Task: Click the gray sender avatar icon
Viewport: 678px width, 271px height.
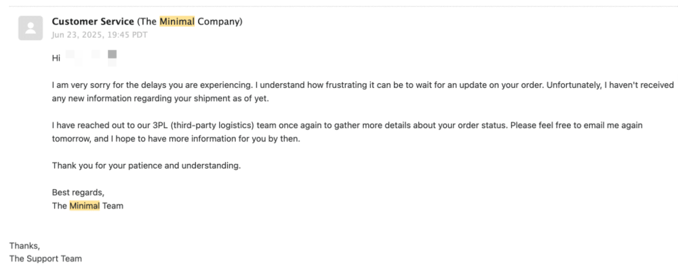Action: point(31,28)
